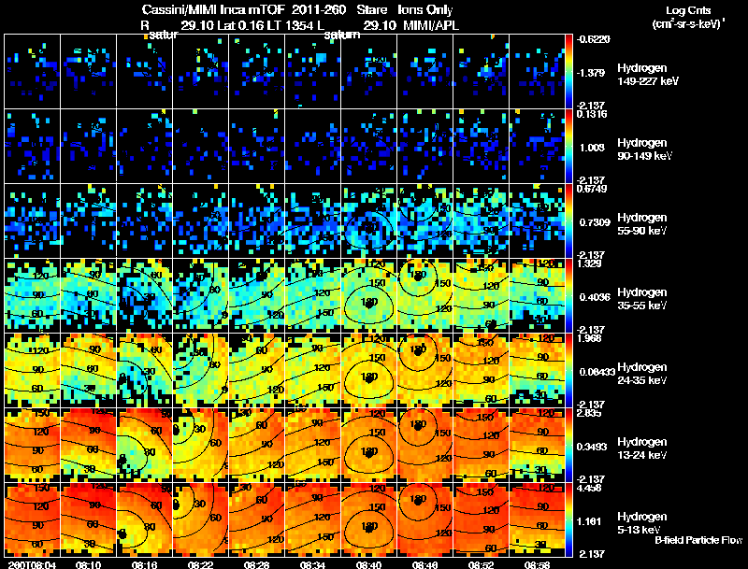Select the 'Hydrogen 55-90 keV' row label

click(642, 224)
